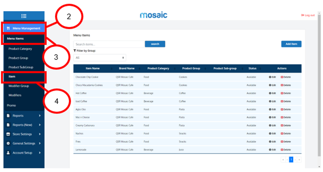Delete the Fries item

point(286,142)
